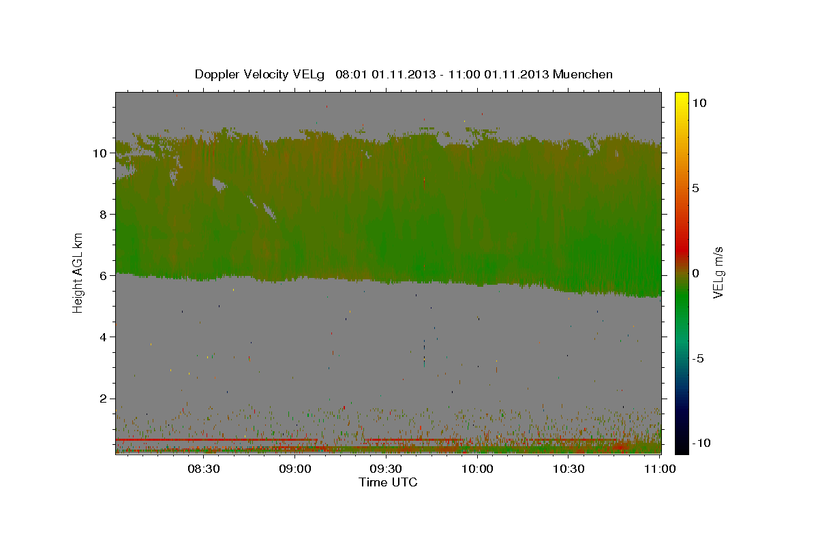Screen dimensions: 818x545
Task: Click the height tick label 2
Action: [104, 399]
